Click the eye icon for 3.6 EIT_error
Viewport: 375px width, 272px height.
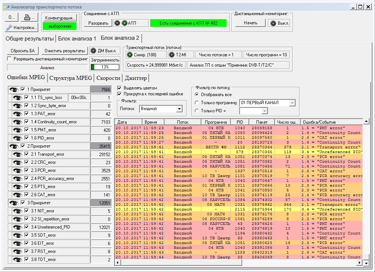pos(17,244)
